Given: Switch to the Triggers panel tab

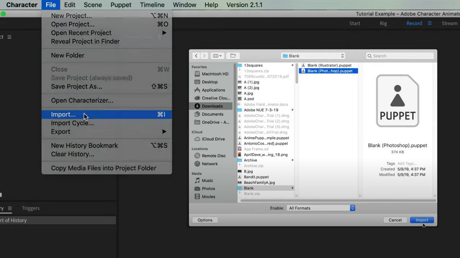Looking at the screenshot, I should click(x=31, y=208).
